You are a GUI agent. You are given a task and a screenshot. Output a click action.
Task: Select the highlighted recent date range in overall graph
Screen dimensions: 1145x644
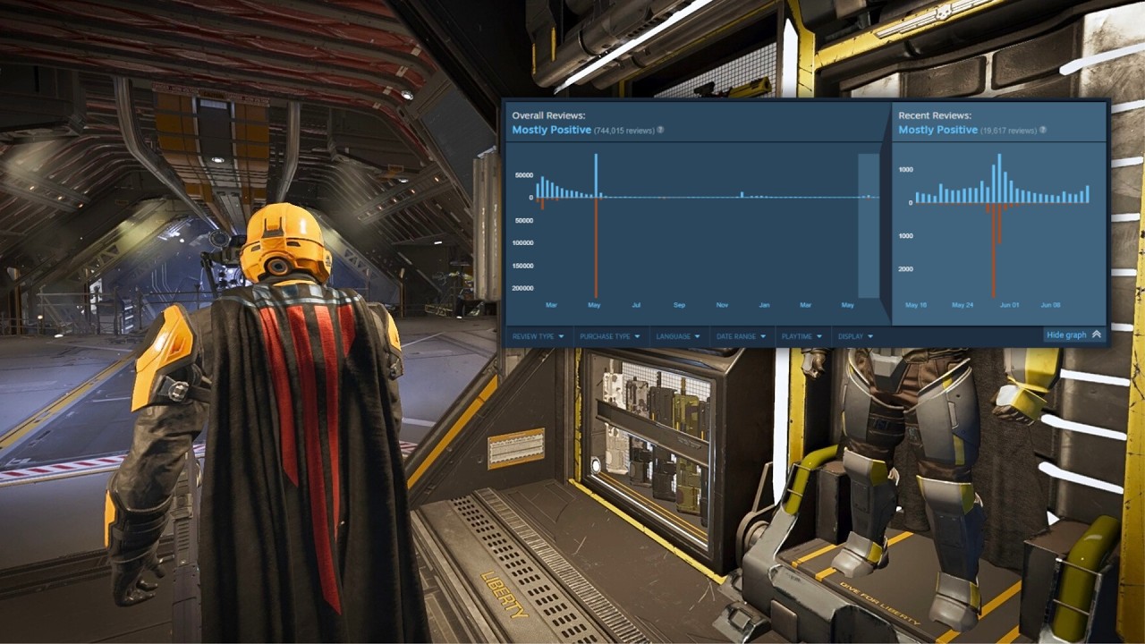869,225
